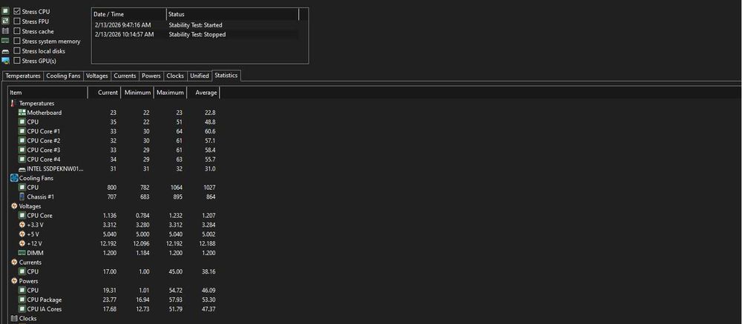Click the CPU IA Cores chip icon
742x324 pixels.
click(22, 309)
